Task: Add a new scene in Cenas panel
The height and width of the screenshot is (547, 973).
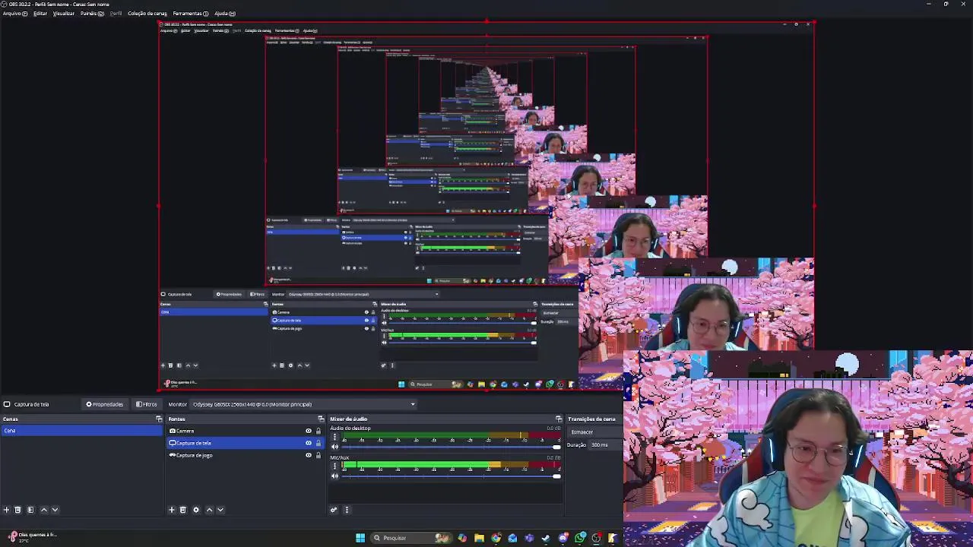Action: [x=6, y=510]
